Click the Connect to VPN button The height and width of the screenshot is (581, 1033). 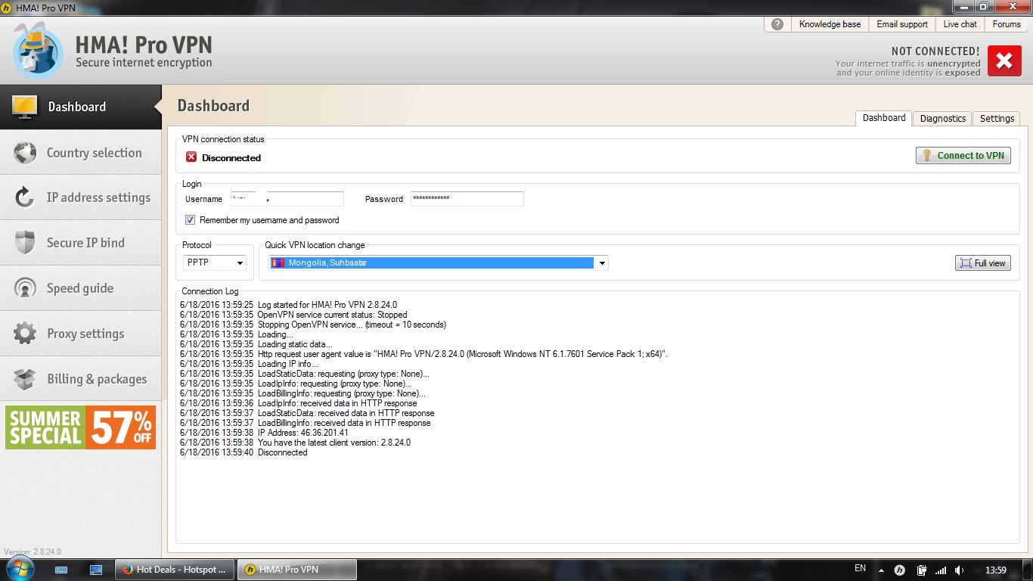(963, 155)
